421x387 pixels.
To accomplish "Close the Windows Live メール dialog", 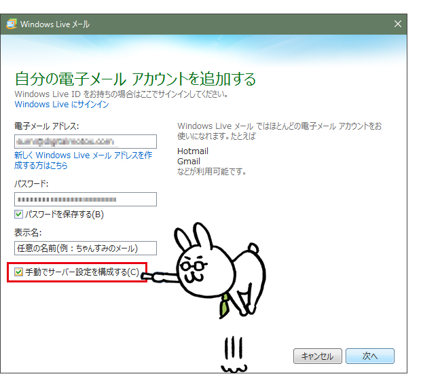I will click(398, 24).
